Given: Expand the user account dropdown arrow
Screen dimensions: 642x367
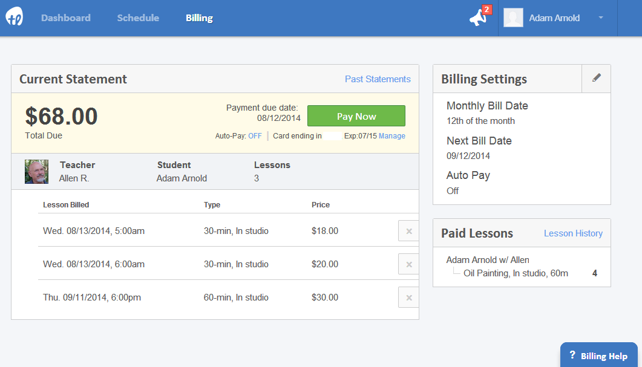Looking at the screenshot, I should pos(601,18).
